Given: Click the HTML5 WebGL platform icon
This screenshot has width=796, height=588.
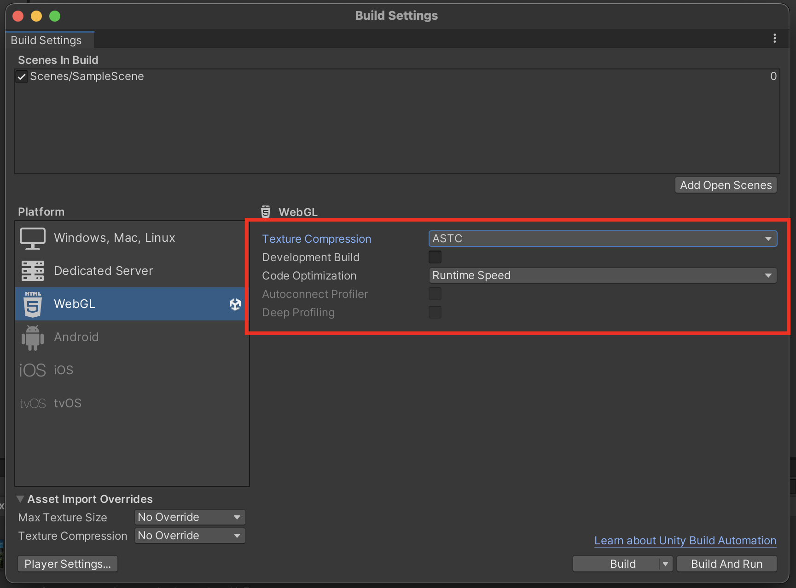Looking at the screenshot, I should tap(33, 304).
